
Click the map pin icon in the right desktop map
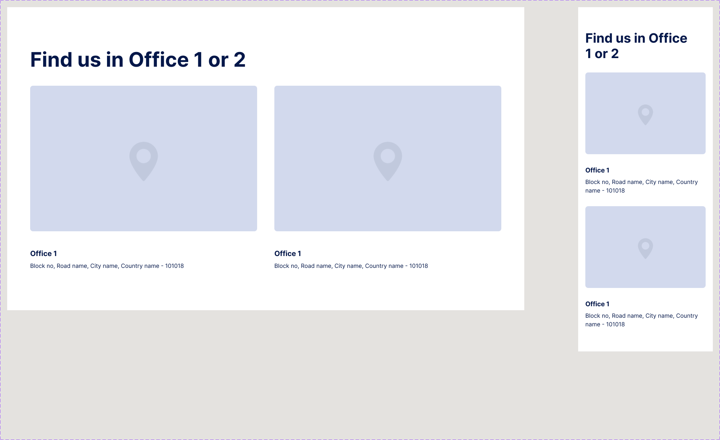(x=388, y=161)
